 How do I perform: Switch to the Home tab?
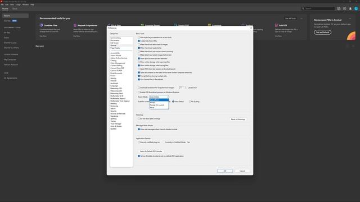tap(5, 9)
